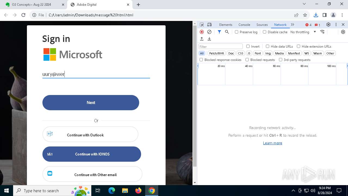
Task: Toggle Chrome side panel icon
Action: [x=324, y=15]
